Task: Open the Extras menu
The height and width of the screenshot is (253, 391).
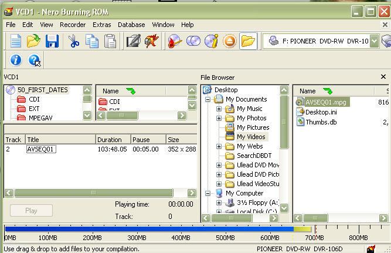Action: (102, 25)
